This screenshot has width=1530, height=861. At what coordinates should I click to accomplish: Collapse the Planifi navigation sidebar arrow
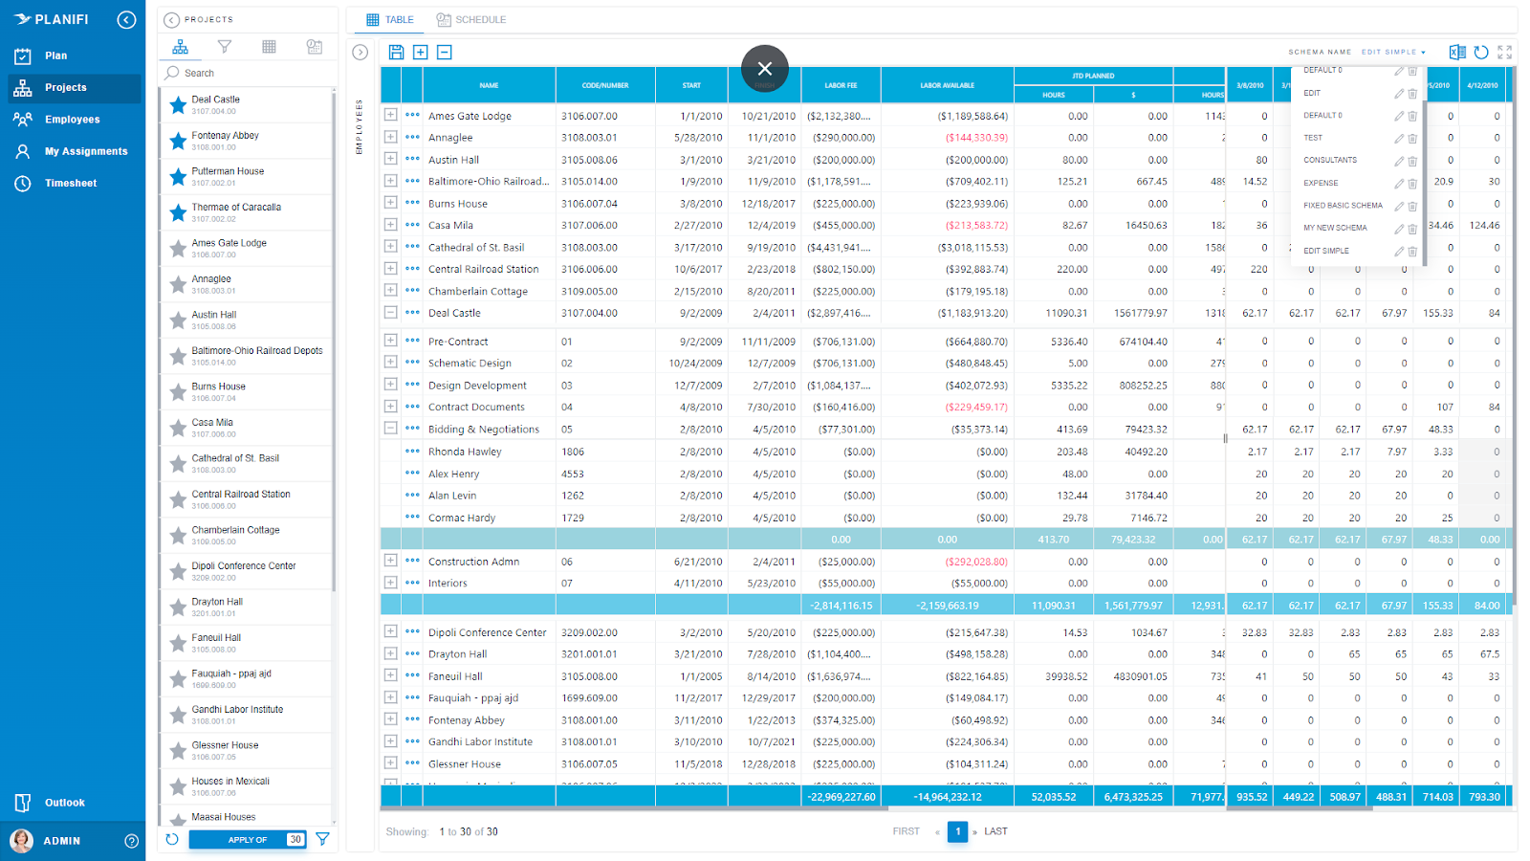pos(126,19)
